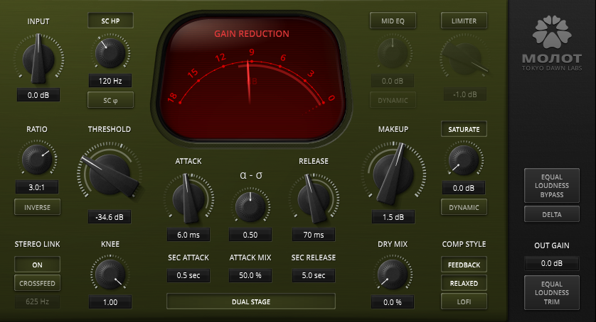Toggle the DYNAMIC button under MID EQ
This screenshot has height=322, width=596.
[x=393, y=100]
